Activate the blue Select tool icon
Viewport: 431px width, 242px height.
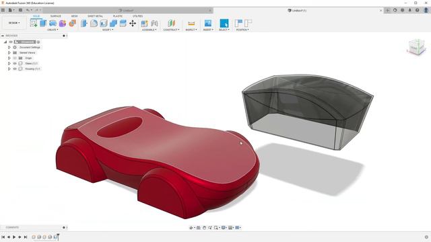coord(224,24)
